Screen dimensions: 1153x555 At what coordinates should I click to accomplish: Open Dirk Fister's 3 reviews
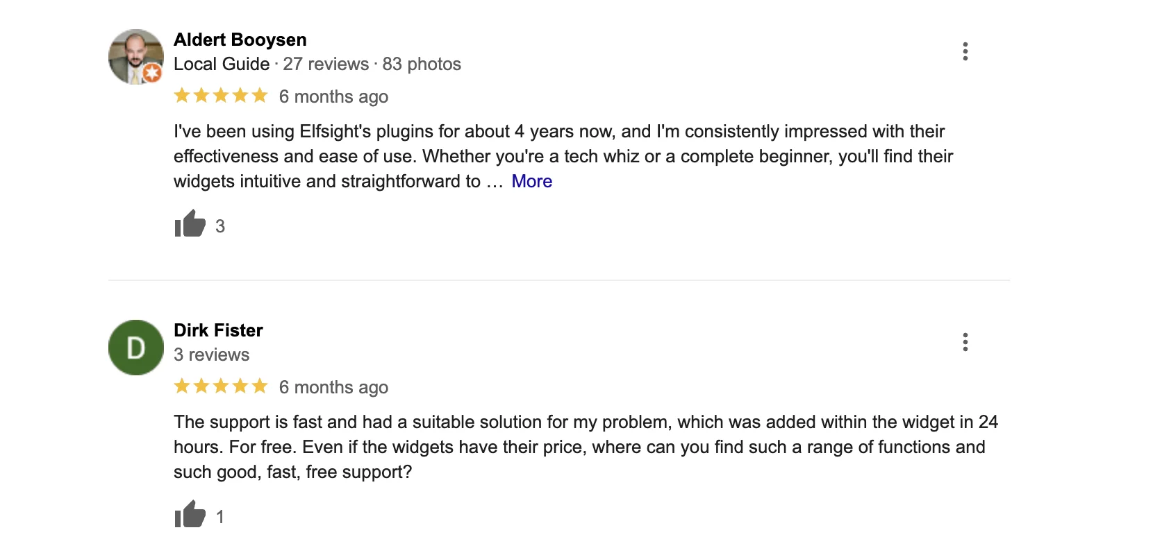(x=211, y=355)
